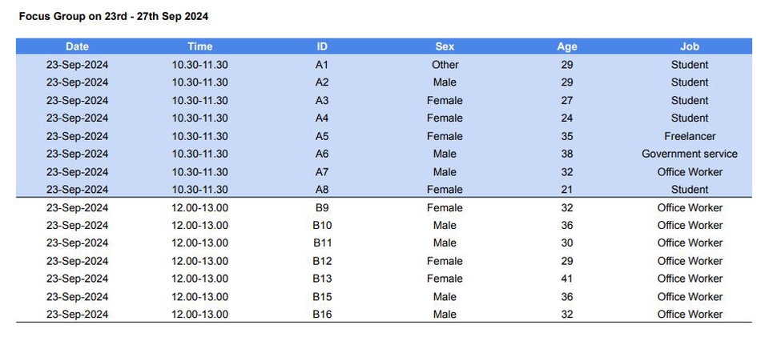Click the Government service job cell
This screenshot has width=769, height=337.
point(690,154)
